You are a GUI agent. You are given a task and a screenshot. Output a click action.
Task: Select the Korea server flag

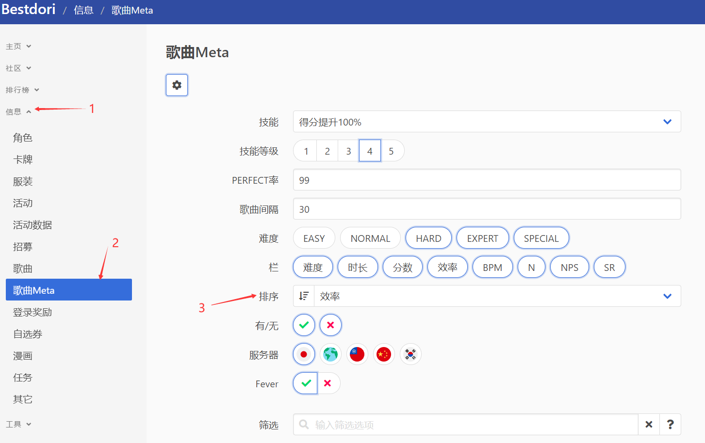tap(410, 354)
